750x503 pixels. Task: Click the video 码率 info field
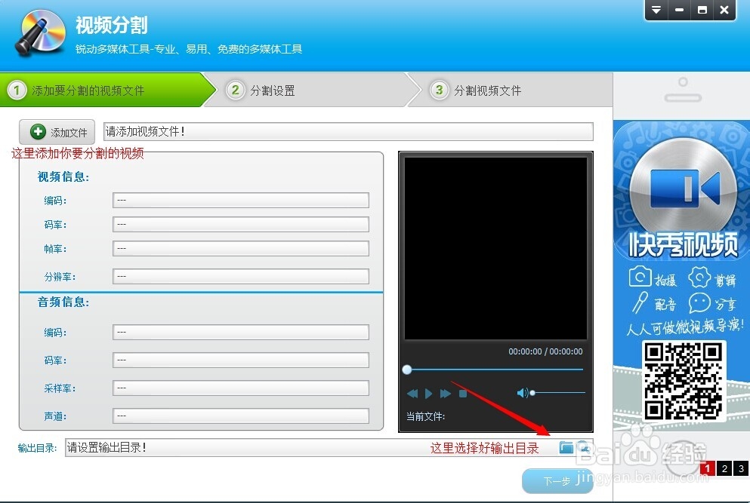(241, 224)
